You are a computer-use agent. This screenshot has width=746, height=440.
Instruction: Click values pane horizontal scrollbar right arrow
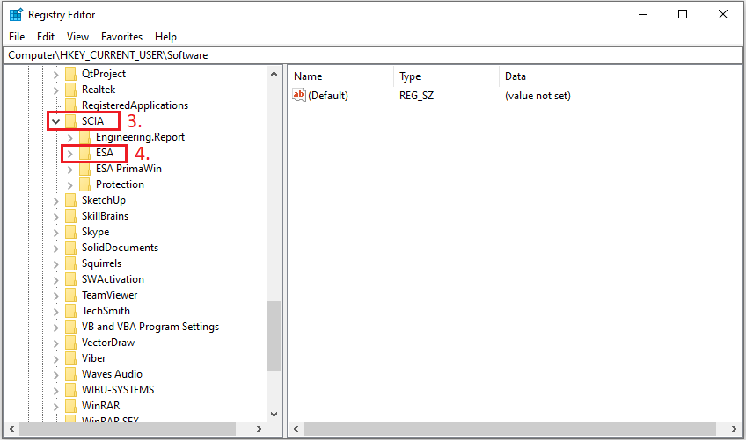pyautogui.click(x=734, y=429)
